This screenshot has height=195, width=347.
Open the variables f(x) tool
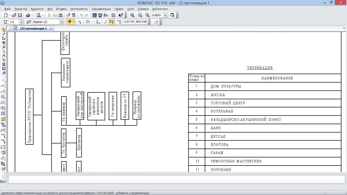(x=106, y=15)
